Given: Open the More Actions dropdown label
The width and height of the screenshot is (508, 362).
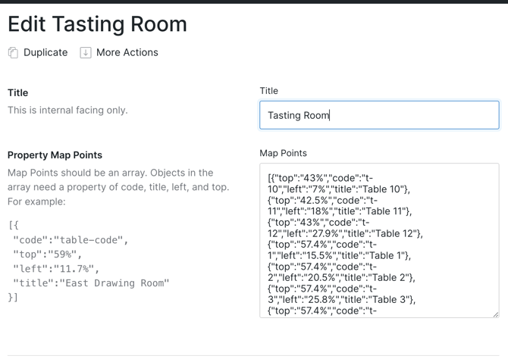Looking at the screenshot, I should [x=127, y=52].
